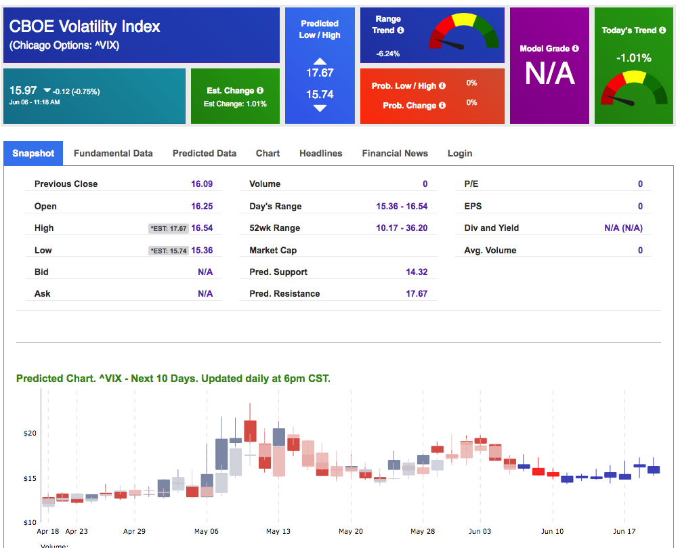Click the Apr 29 date label on chart

point(134,531)
